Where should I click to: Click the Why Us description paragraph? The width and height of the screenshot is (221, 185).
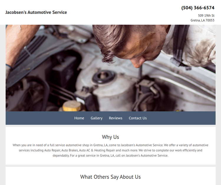click(x=111, y=150)
